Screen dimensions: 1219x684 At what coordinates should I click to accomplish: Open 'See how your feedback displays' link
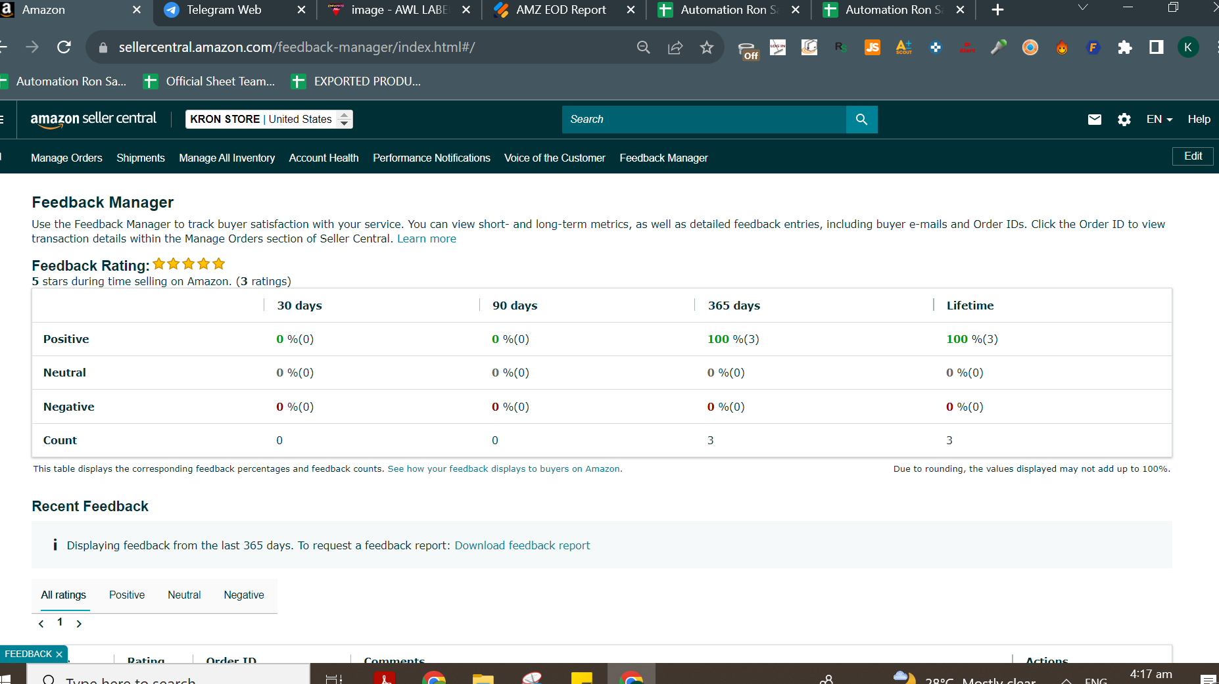click(504, 468)
